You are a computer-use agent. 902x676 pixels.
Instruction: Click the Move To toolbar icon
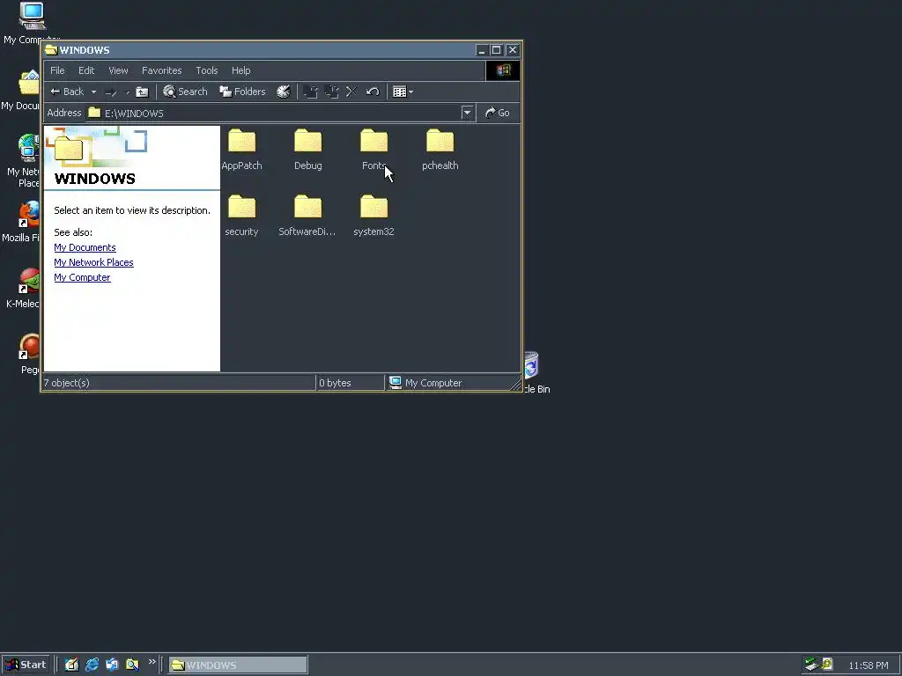(x=311, y=92)
